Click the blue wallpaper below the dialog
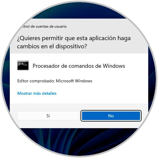 79,140
